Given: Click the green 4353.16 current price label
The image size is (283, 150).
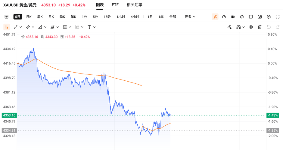Looking at the screenshot, I should (x=9, y=115).
